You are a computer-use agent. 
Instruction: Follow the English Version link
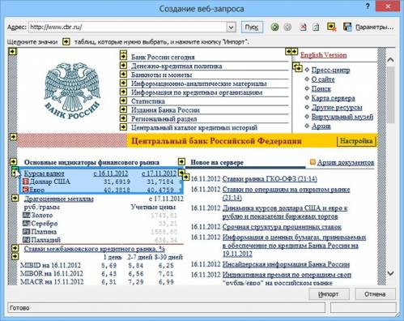coord(324,55)
